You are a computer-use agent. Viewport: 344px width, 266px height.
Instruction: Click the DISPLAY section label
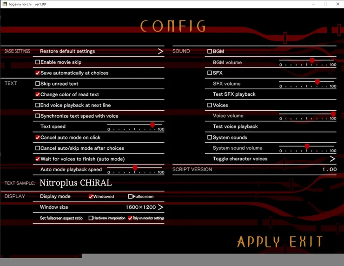[15, 196]
